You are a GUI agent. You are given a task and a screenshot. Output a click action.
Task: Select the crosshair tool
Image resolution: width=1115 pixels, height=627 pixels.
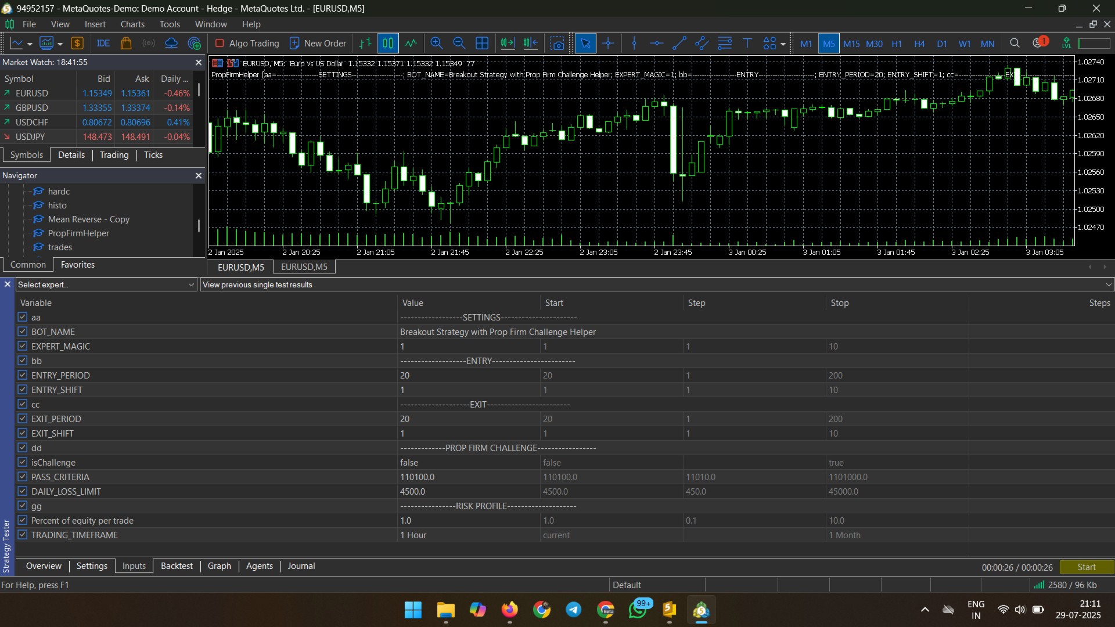[x=608, y=44]
